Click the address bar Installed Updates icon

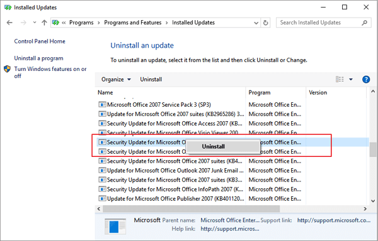click(55, 23)
